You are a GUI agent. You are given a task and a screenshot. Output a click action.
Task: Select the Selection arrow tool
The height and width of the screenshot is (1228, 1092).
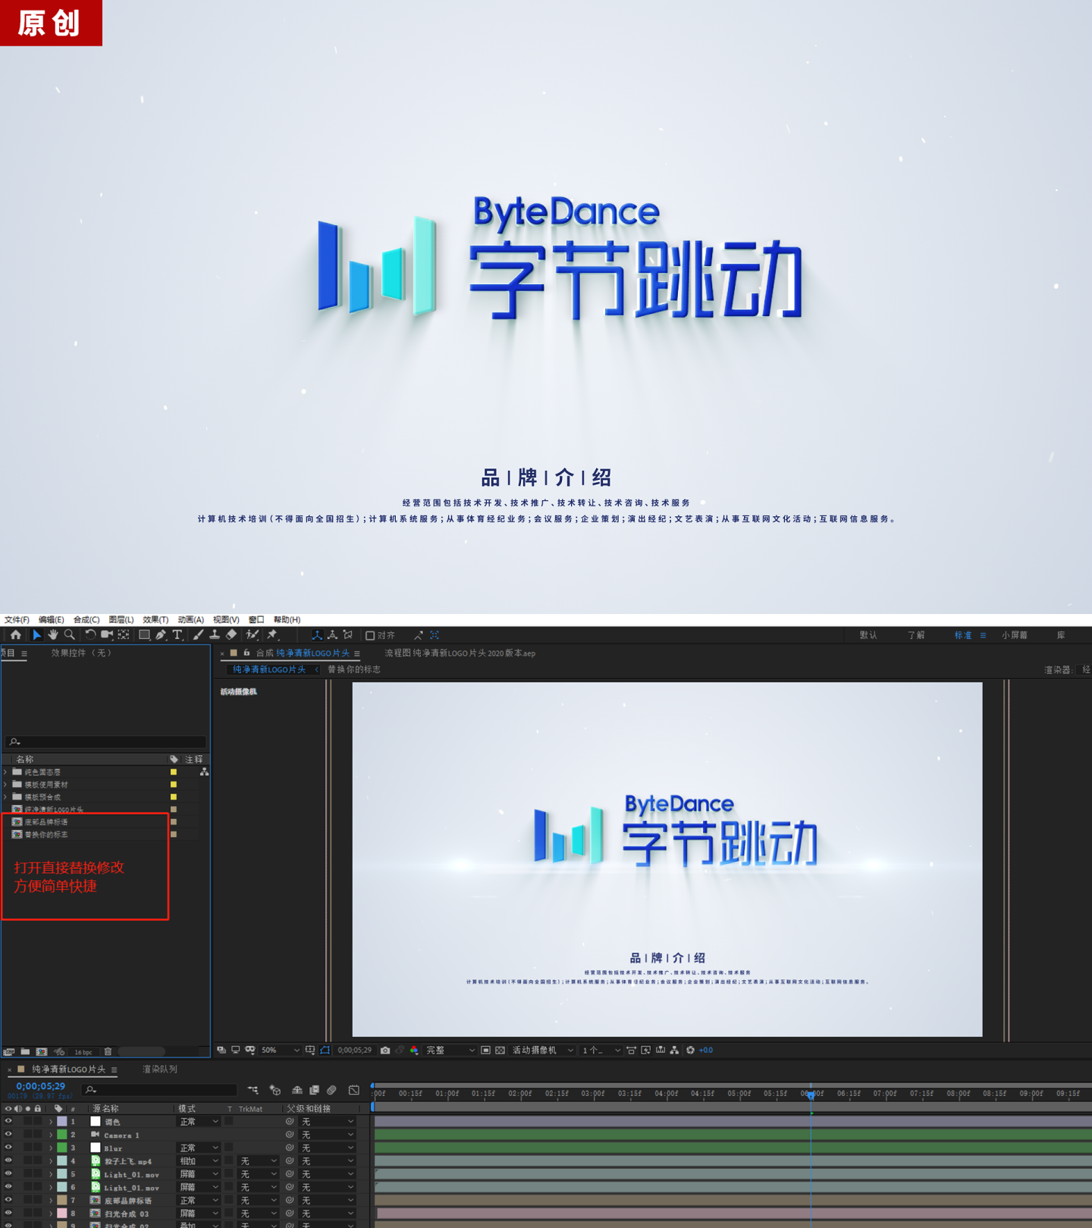(x=36, y=635)
